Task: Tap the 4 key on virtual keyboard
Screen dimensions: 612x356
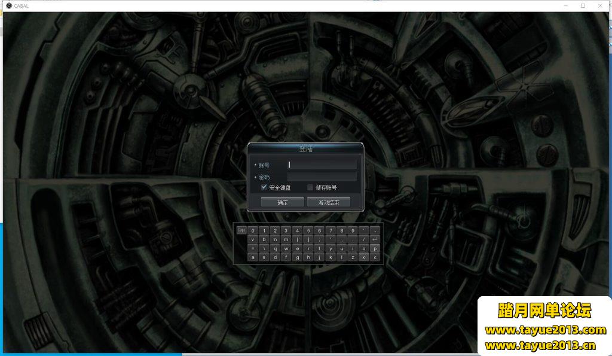Action: click(298, 230)
